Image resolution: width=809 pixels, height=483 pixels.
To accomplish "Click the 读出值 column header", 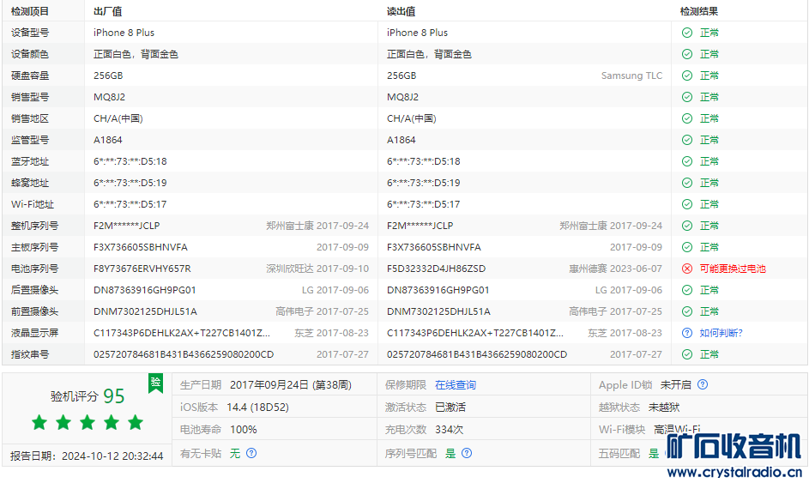I will pos(401,11).
